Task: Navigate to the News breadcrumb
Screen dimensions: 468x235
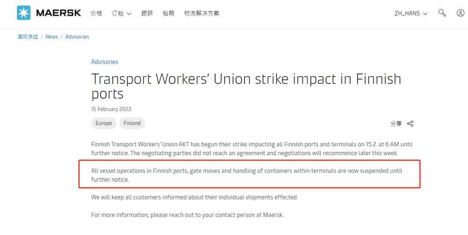Action: coord(52,37)
